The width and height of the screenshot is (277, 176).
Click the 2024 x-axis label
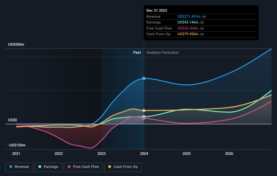tap(144, 154)
